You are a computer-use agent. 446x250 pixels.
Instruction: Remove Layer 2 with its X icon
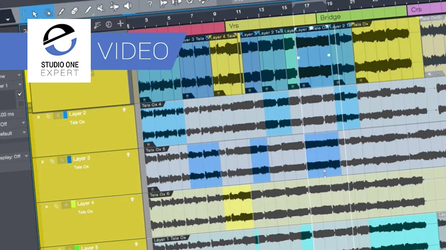pyautogui.click(x=39, y=117)
